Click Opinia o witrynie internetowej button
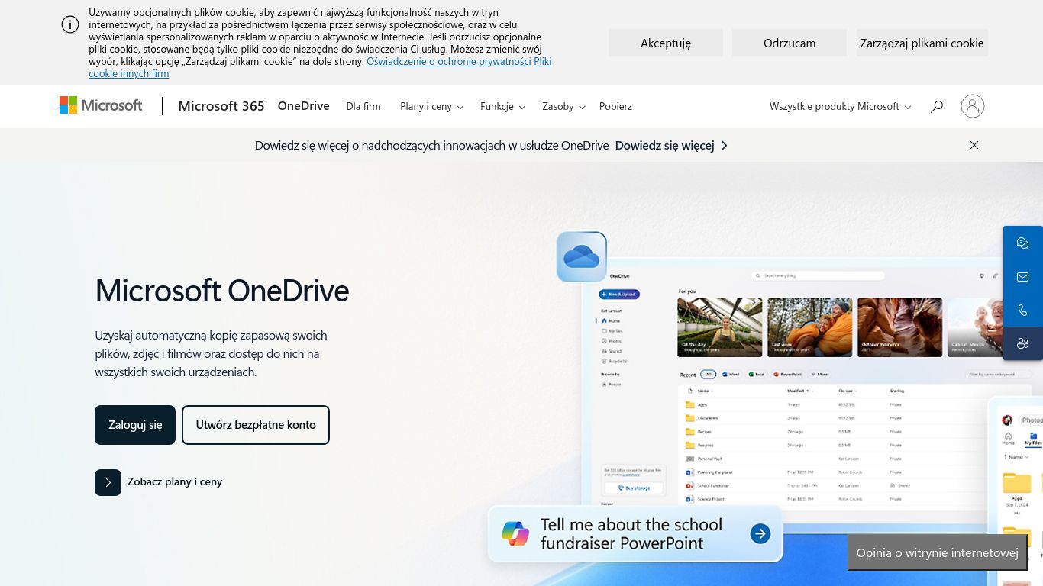Screen dimensions: 1043x586 (937, 553)
